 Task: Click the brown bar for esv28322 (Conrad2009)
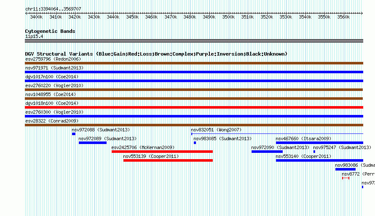point(194,125)
